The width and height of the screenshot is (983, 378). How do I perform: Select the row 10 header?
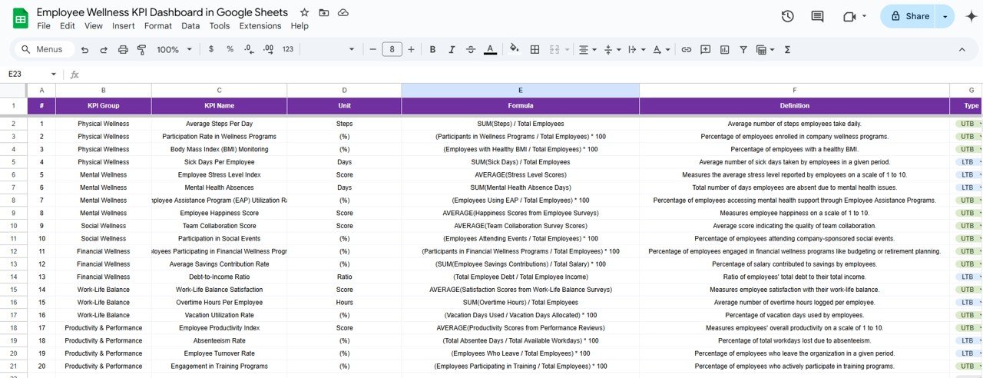(x=14, y=226)
